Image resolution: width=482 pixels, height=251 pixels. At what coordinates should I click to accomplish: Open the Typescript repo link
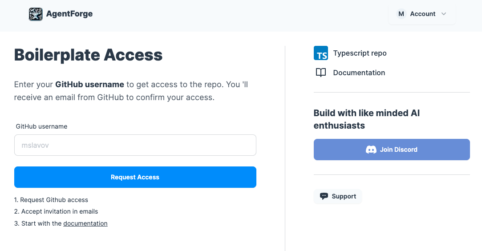tap(360, 53)
